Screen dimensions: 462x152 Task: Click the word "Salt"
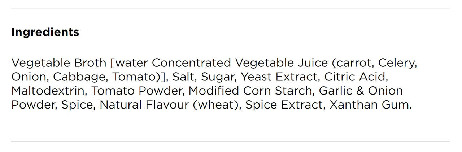(184, 77)
